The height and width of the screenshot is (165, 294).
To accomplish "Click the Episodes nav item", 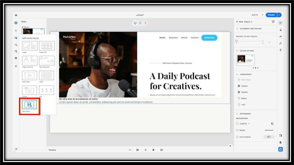I will pyautogui.click(x=173, y=38).
